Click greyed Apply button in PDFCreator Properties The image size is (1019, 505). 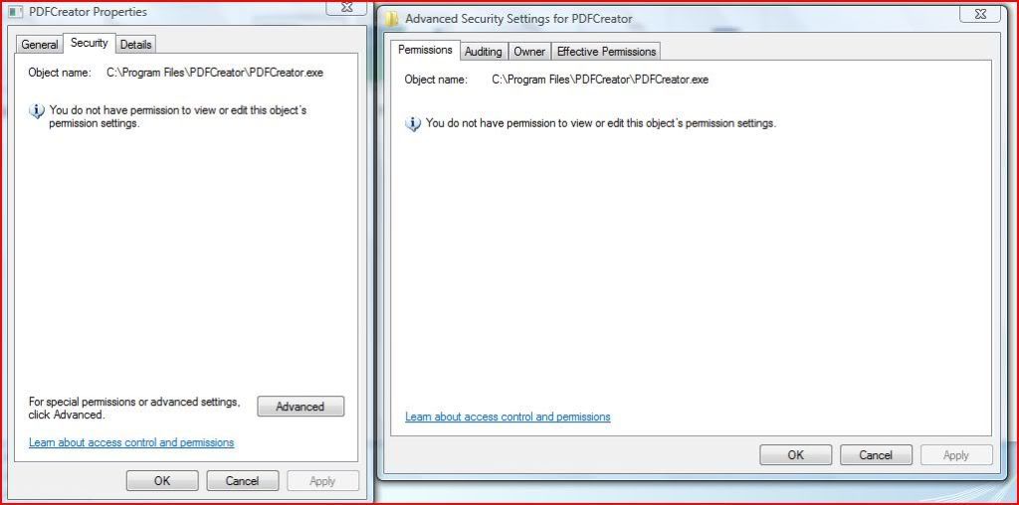(322, 481)
